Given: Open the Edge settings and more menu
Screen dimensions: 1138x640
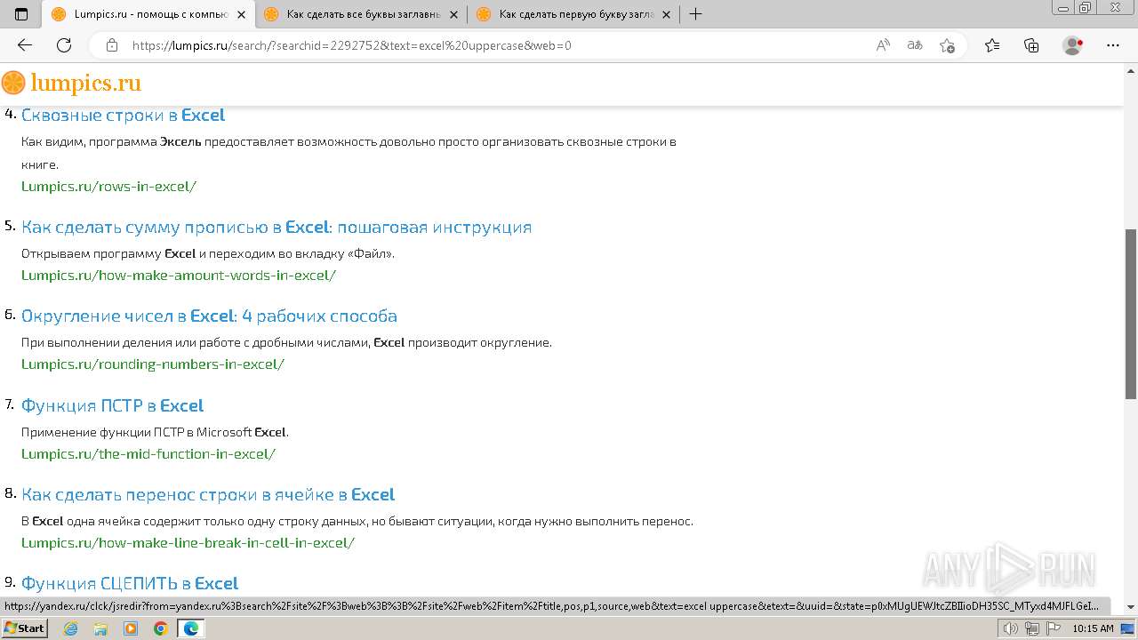Looking at the screenshot, I should (x=1114, y=45).
